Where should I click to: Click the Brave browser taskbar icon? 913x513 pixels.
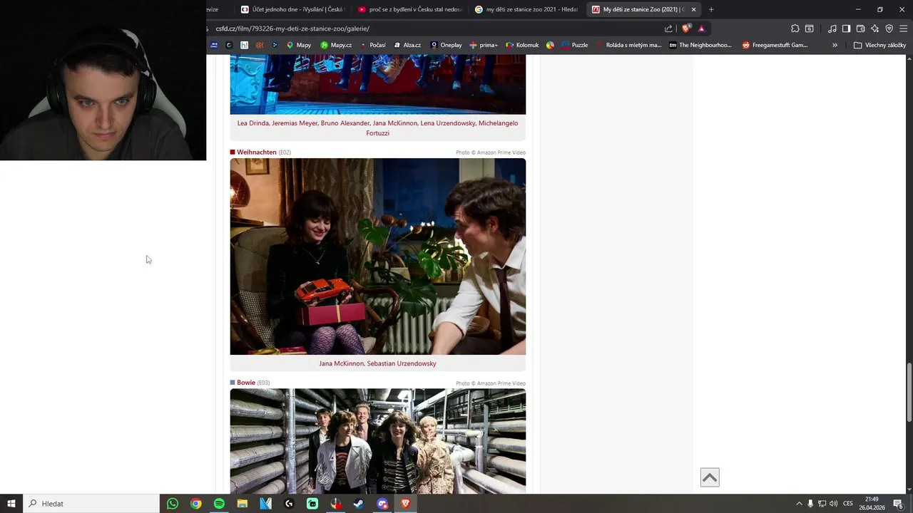(x=406, y=504)
